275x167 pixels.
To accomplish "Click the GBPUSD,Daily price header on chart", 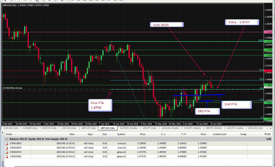I will 26,5.
